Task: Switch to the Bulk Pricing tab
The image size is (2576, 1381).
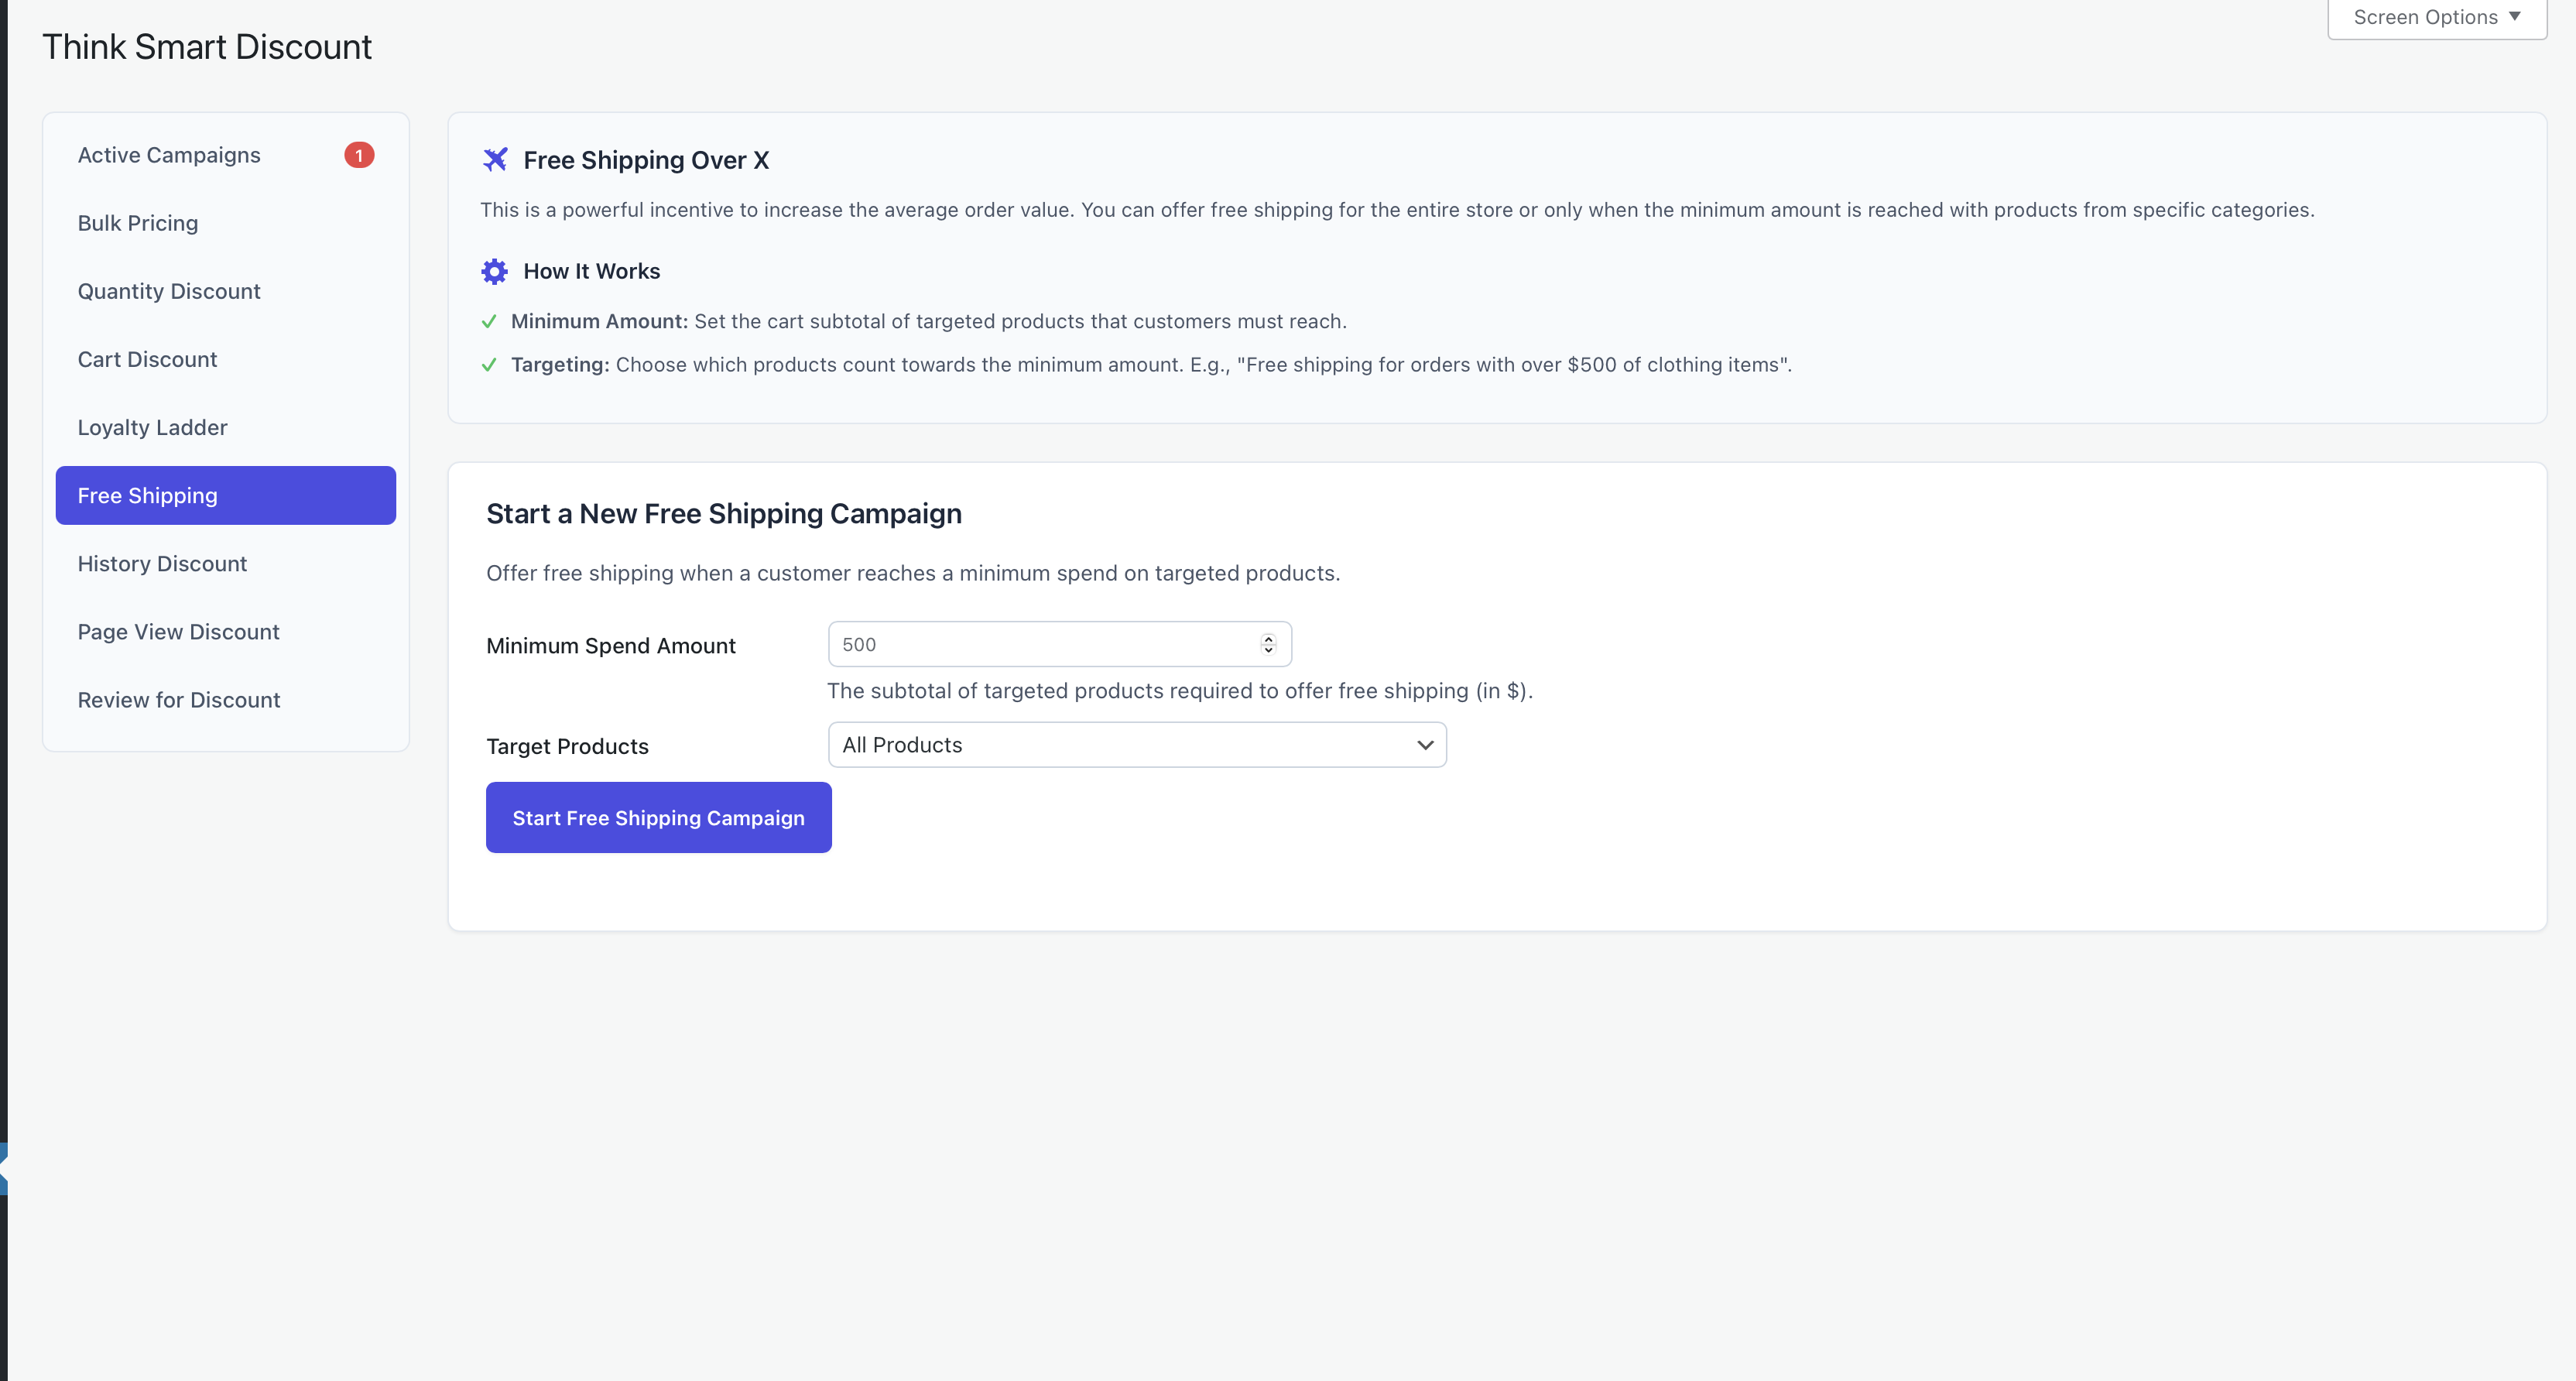Action: [138, 223]
